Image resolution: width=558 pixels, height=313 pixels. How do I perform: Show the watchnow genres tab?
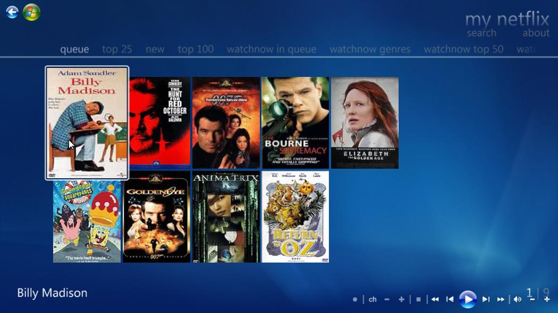coord(370,49)
